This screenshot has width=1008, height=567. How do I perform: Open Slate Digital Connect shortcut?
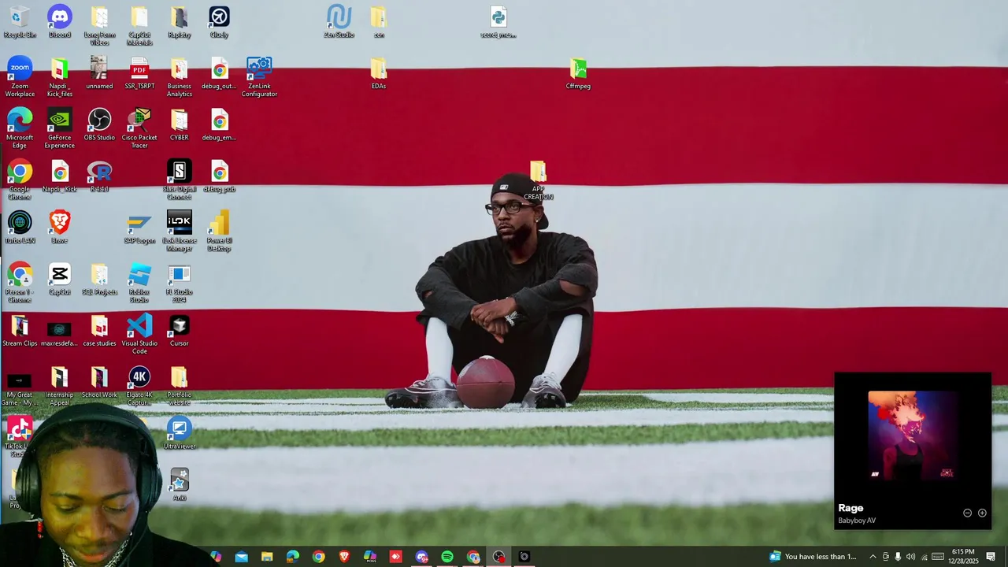180,180
